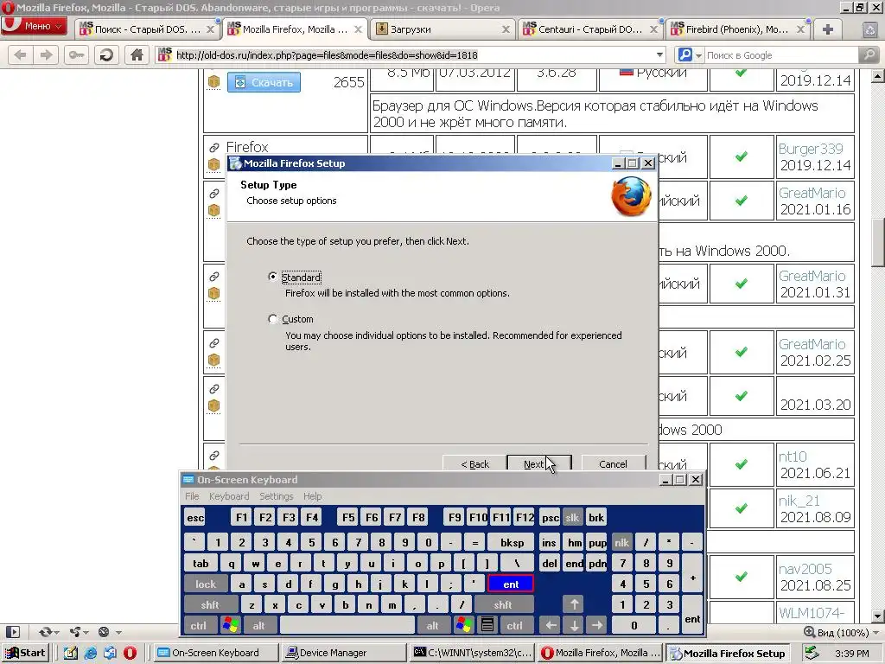Select the Standard setup radio button
885x664 pixels.
(x=272, y=277)
